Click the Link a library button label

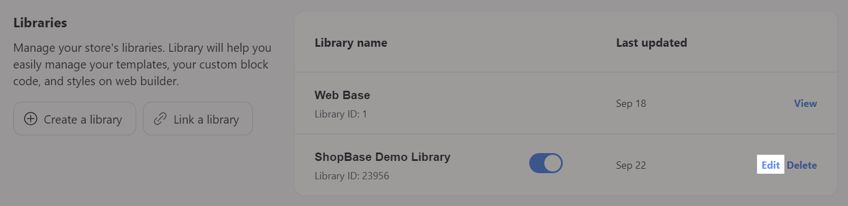point(206,119)
